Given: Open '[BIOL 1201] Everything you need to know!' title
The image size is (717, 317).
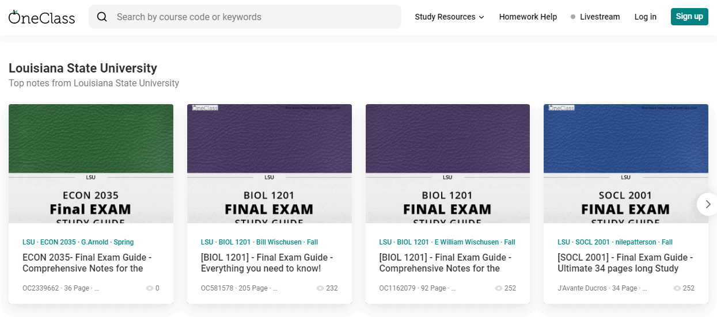Looking at the screenshot, I should (267, 263).
